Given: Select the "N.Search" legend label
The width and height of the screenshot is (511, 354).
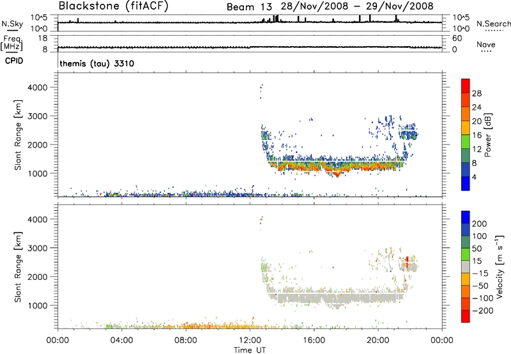Looking at the screenshot, I should coord(494,24).
